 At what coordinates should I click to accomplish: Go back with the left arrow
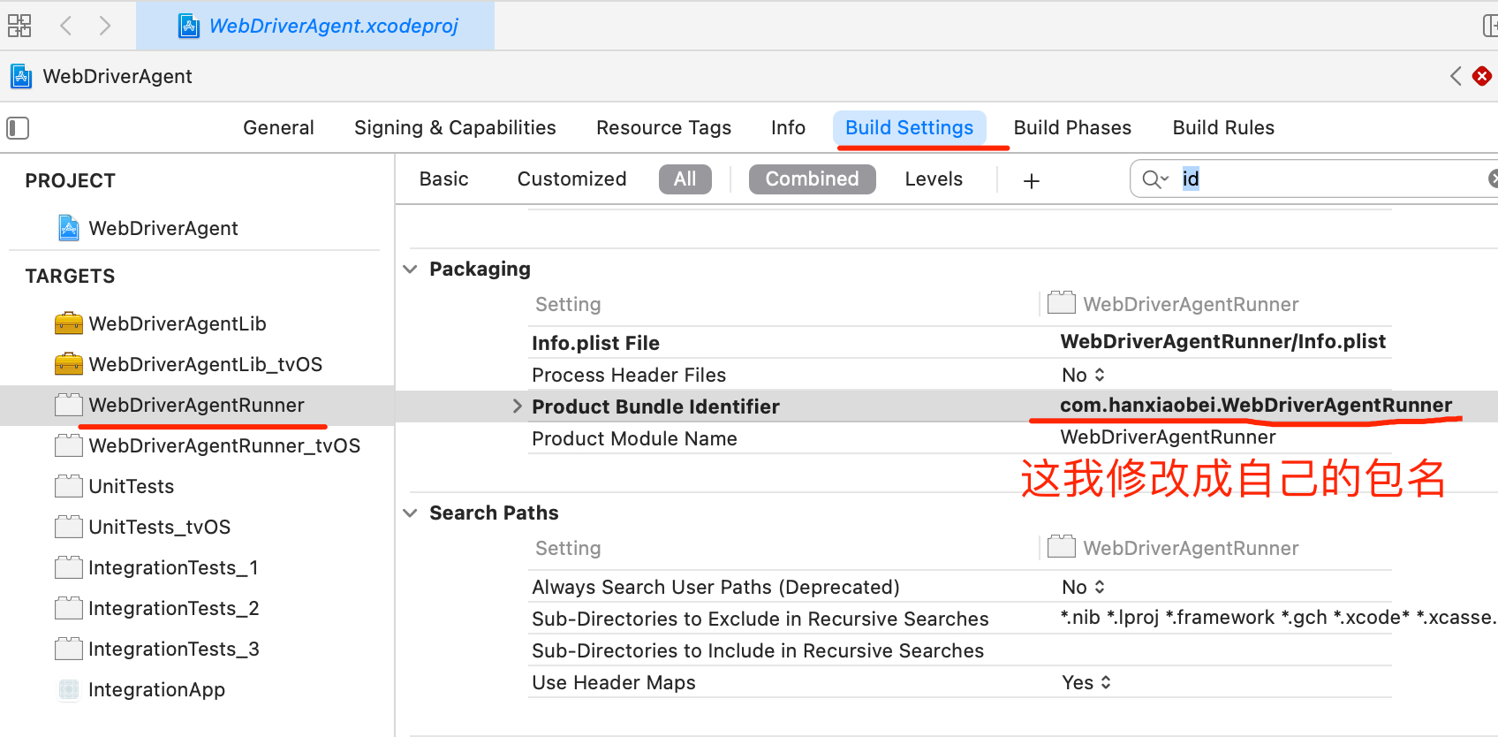pyautogui.click(x=65, y=26)
